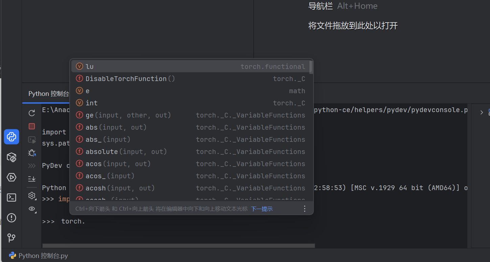Open the console settings gear dropdown

31,195
